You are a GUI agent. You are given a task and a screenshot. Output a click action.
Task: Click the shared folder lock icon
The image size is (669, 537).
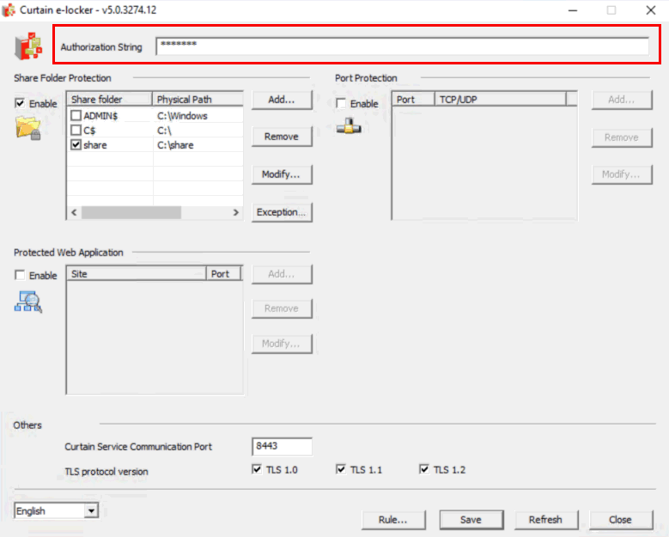(28, 129)
